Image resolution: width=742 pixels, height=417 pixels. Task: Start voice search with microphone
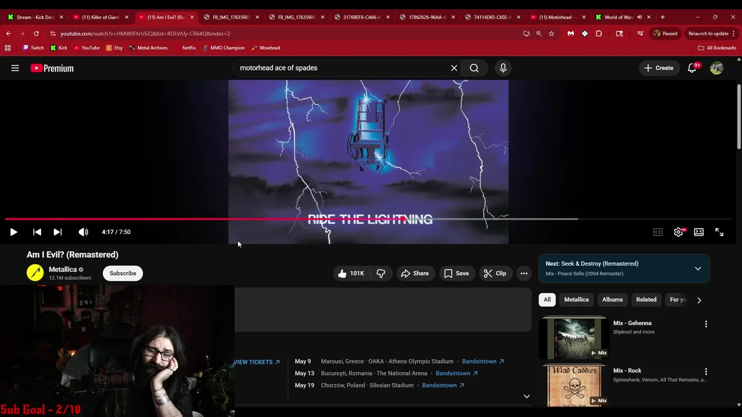(x=503, y=68)
